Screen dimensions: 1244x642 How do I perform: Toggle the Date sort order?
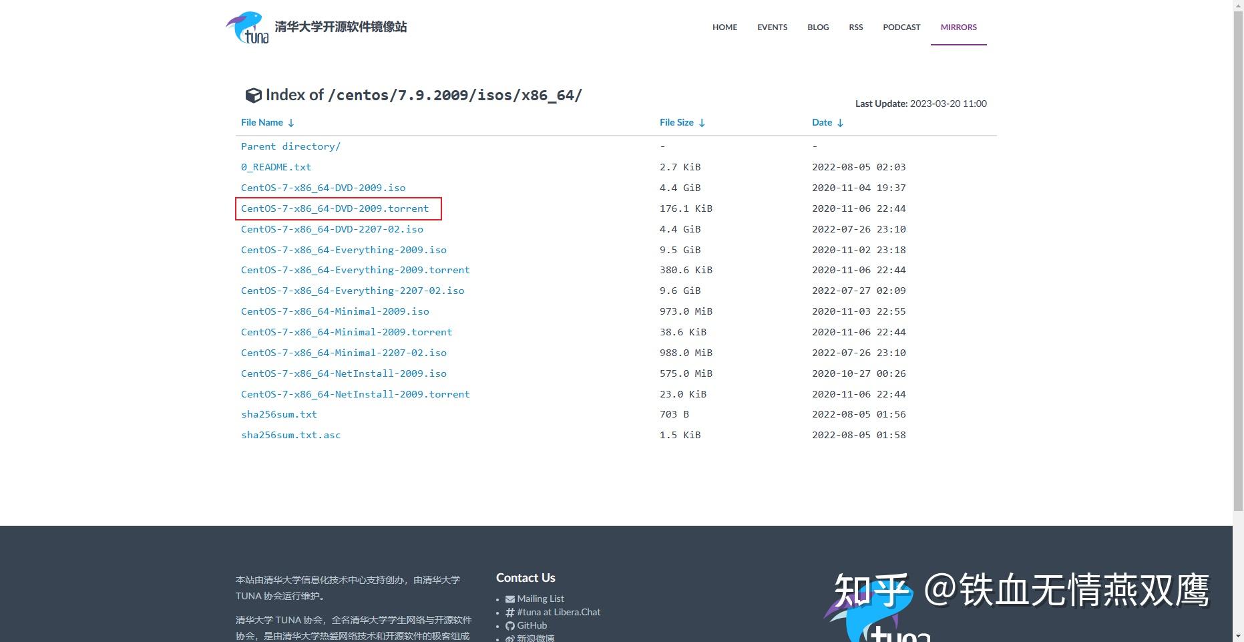(840, 123)
